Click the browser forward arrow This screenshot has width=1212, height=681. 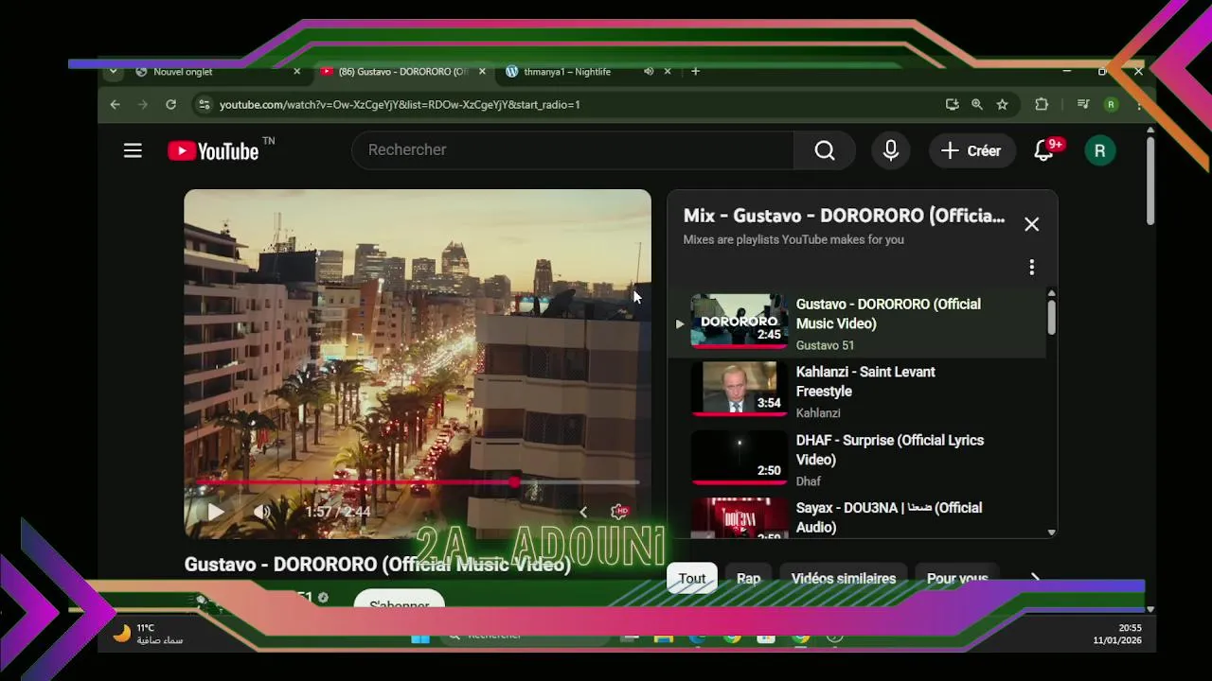tap(143, 104)
